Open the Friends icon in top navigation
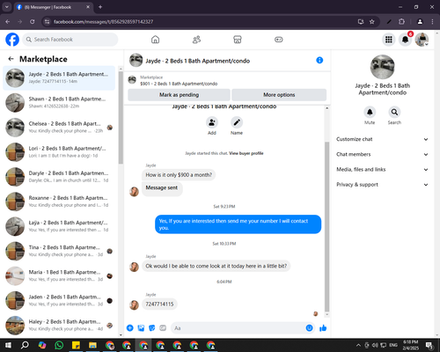 [196, 40]
